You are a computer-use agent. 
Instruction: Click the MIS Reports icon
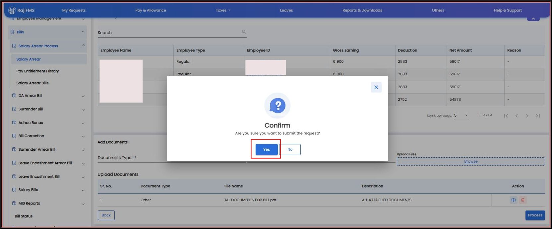[14, 203]
